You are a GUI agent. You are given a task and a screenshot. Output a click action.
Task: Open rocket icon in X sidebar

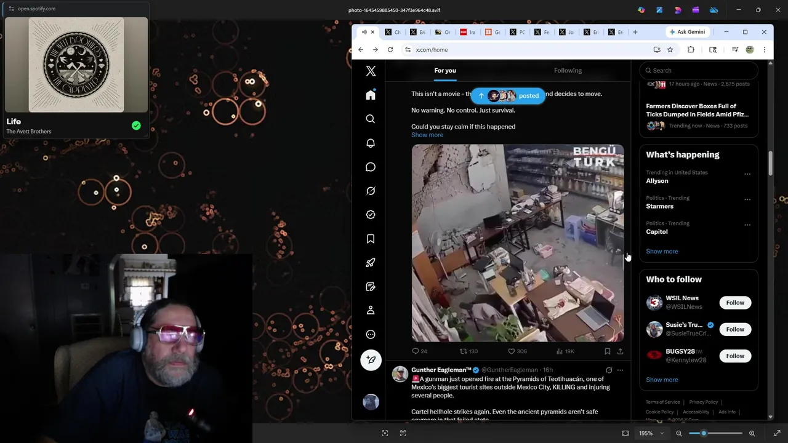click(x=371, y=263)
